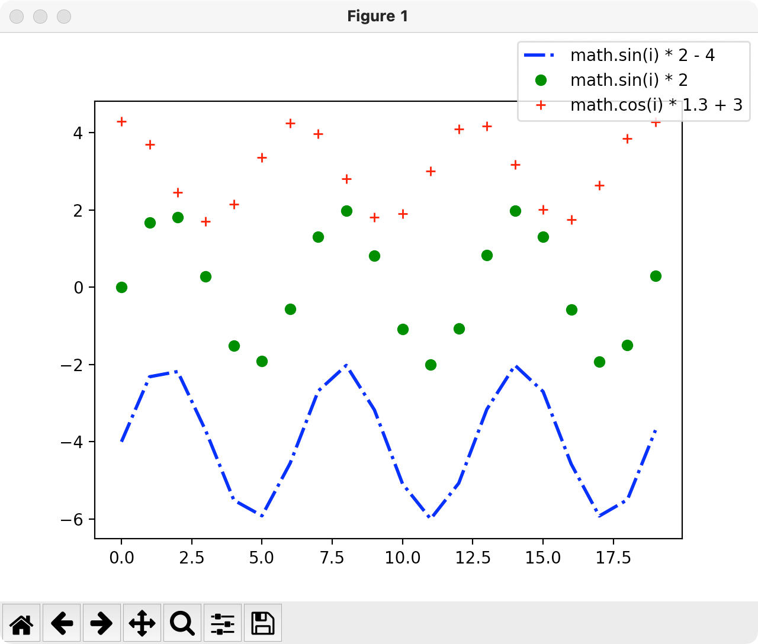Click the legend label "math.sin(i) * 2"
Image resolution: width=758 pixels, height=644 pixels.
(x=629, y=80)
